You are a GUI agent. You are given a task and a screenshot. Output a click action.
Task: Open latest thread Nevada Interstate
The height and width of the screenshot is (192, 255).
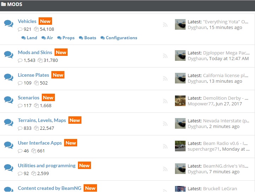[x=226, y=121]
